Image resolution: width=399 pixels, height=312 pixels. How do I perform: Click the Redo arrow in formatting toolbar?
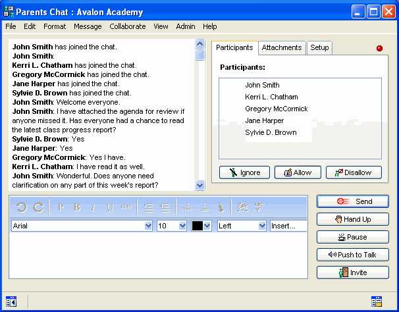[38, 207]
